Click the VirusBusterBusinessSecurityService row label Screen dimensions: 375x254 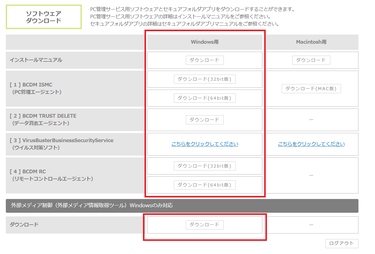pos(61,144)
